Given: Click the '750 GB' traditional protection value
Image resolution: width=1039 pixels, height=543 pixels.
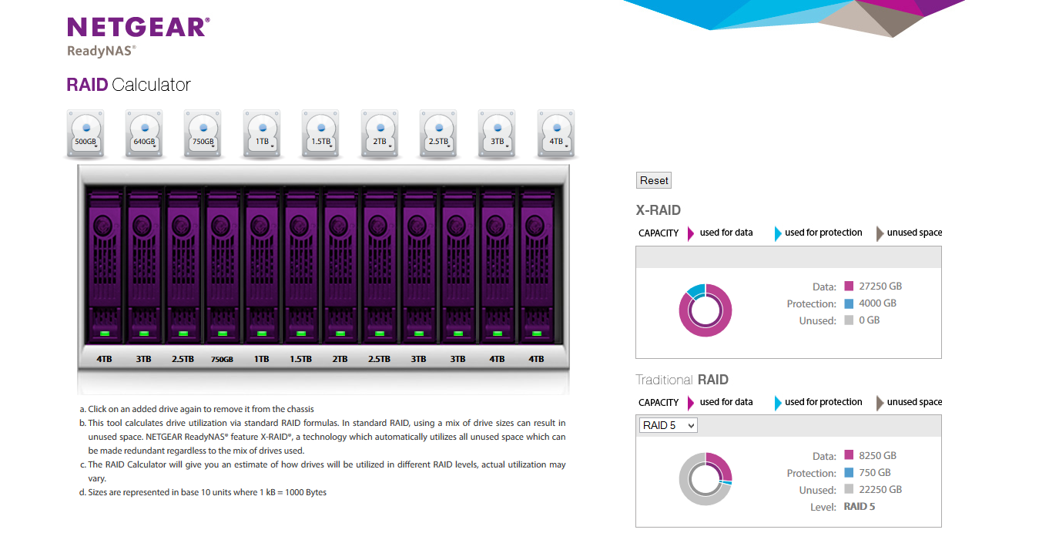Looking at the screenshot, I should 874,473.
